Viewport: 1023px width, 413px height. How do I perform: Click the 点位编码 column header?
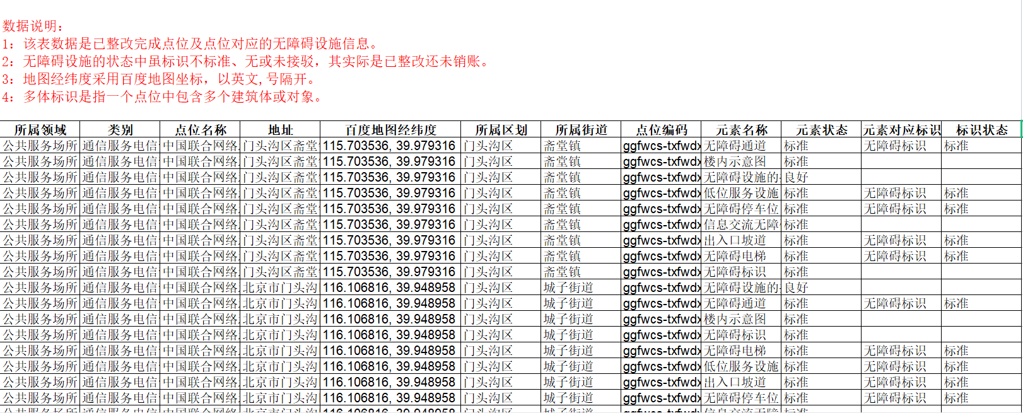(661, 130)
